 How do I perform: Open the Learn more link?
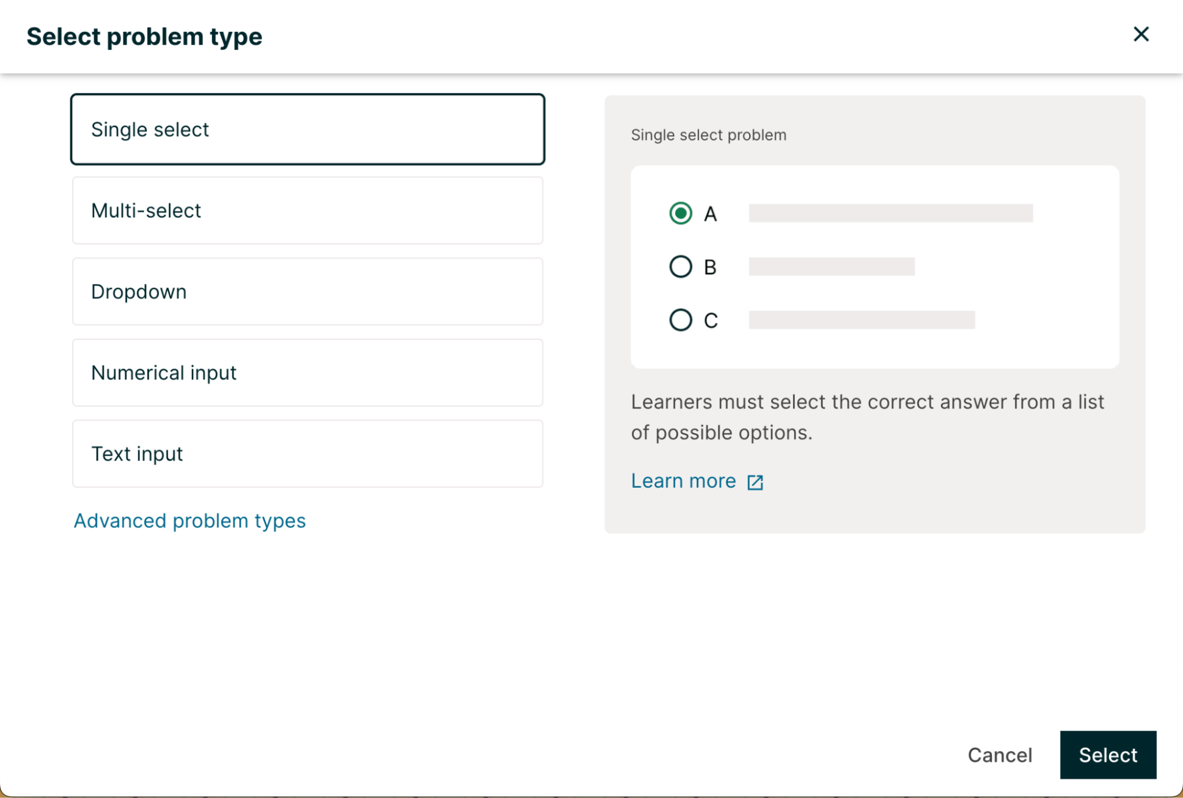683,481
